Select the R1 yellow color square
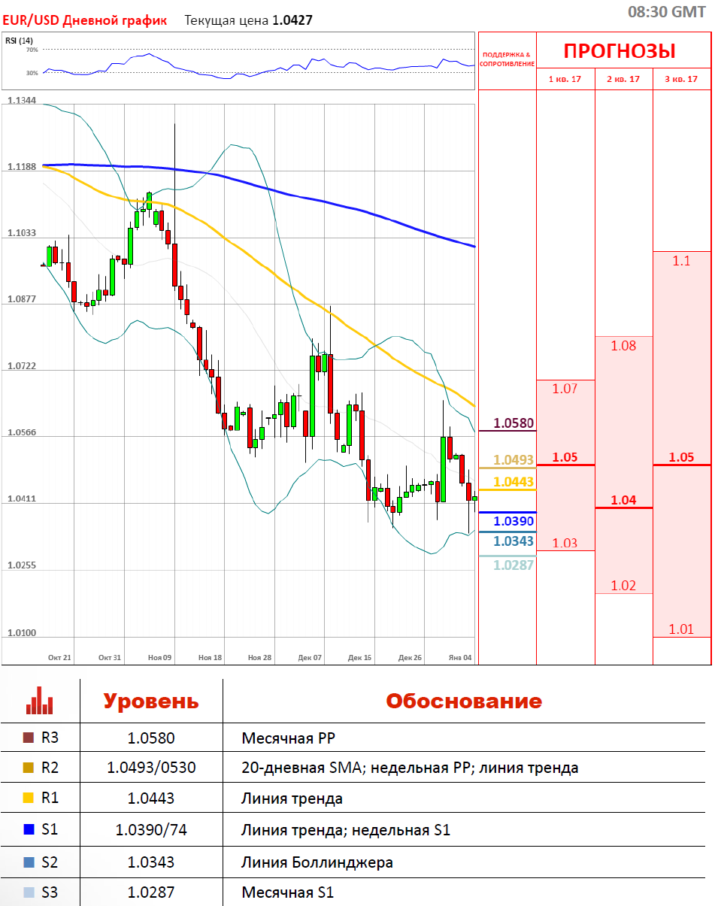This screenshot has width=715, height=906. pos(29,798)
